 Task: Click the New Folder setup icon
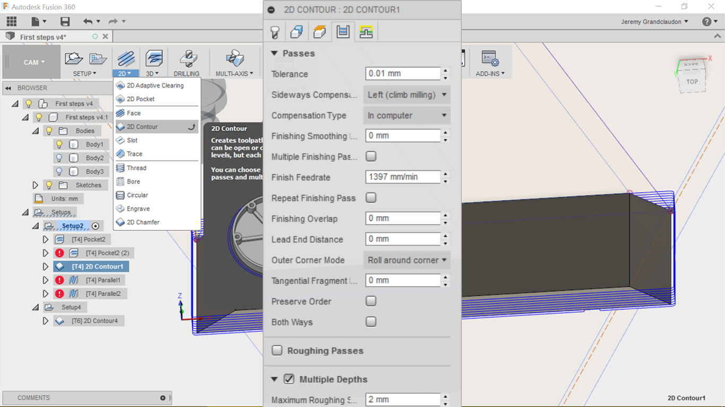[x=98, y=59]
